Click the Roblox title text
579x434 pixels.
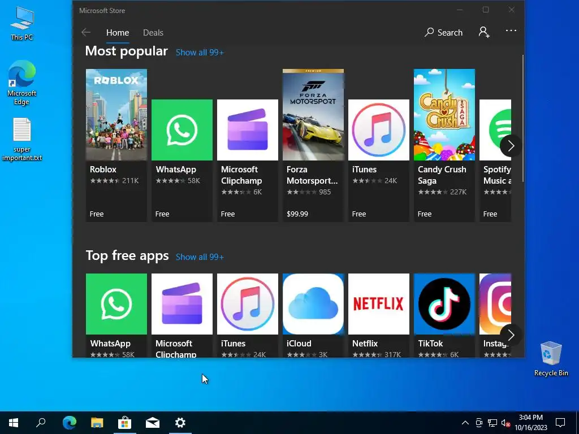coord(103,170)
